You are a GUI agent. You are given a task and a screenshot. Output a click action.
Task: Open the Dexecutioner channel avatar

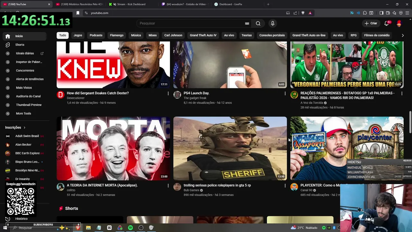61,94
